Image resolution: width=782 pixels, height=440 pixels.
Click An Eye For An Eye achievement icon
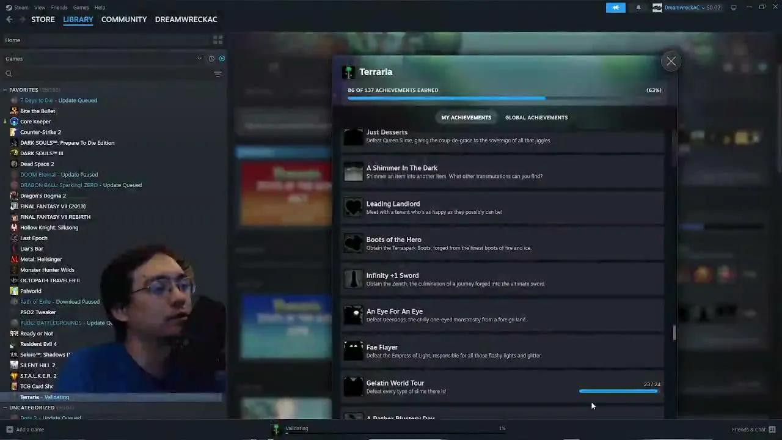point(353,315)
